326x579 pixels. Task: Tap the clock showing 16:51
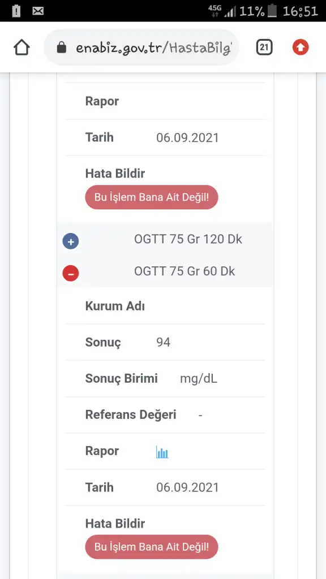pos(300,11)
